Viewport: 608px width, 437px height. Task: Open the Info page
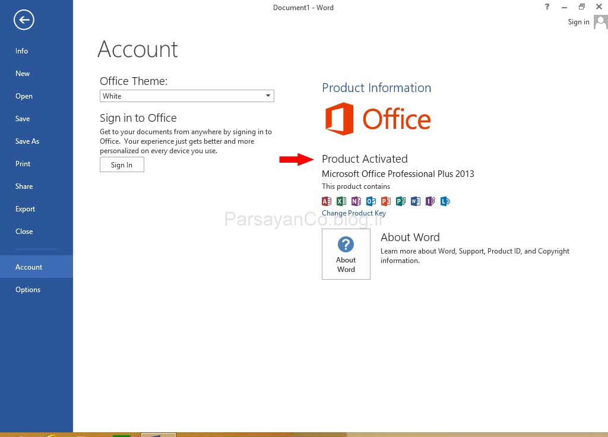[x=36, y=51]
